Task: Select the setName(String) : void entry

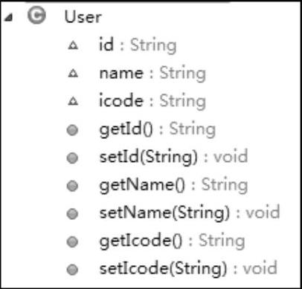Action: pos(190,213)
